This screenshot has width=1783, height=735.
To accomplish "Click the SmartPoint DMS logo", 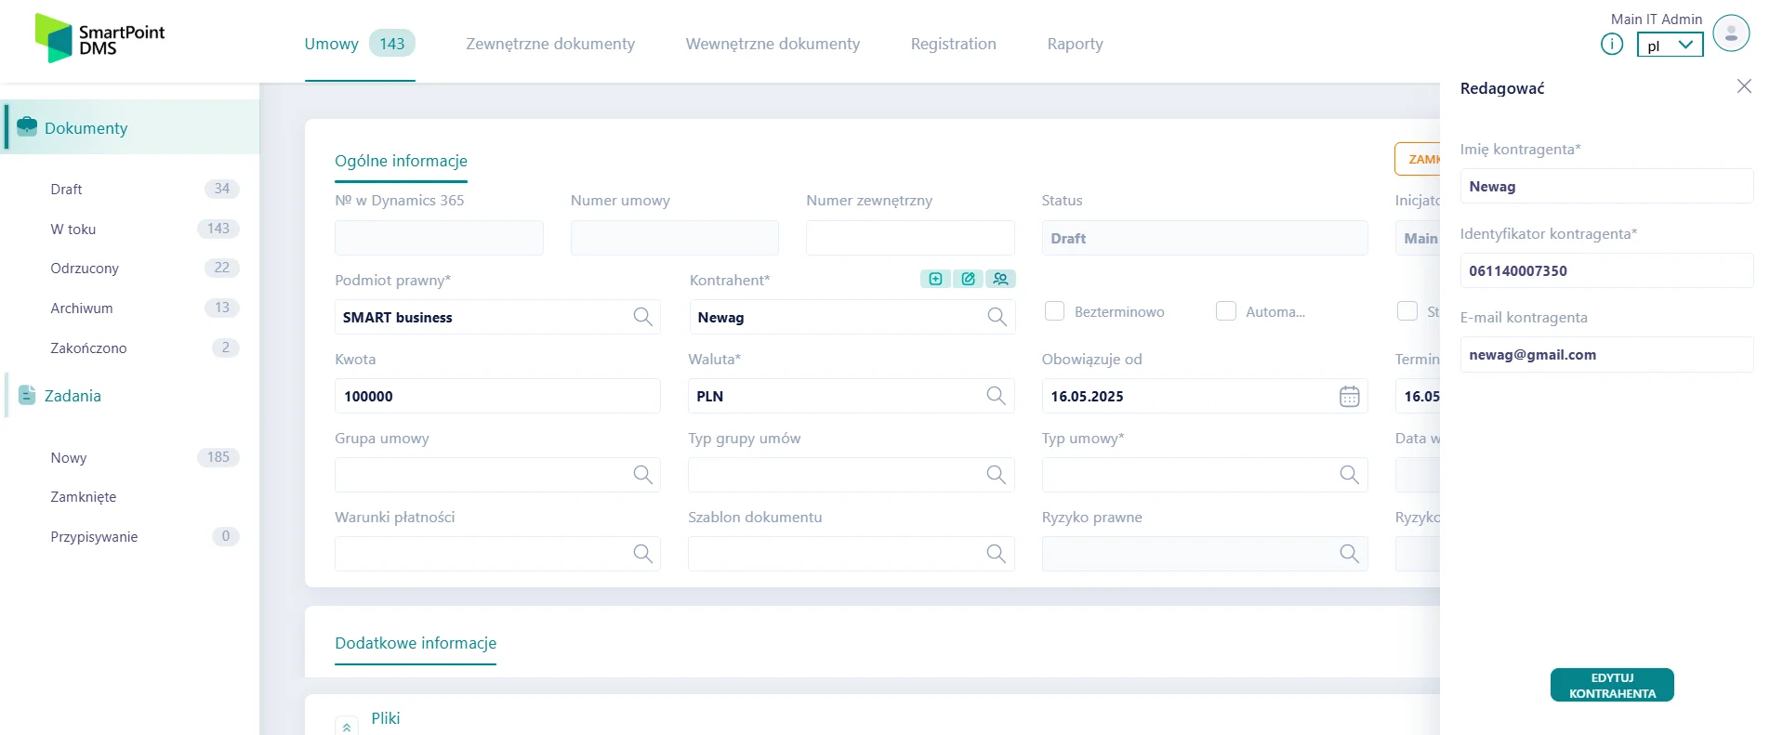I will pyautogui.click(x=99, y=39).
